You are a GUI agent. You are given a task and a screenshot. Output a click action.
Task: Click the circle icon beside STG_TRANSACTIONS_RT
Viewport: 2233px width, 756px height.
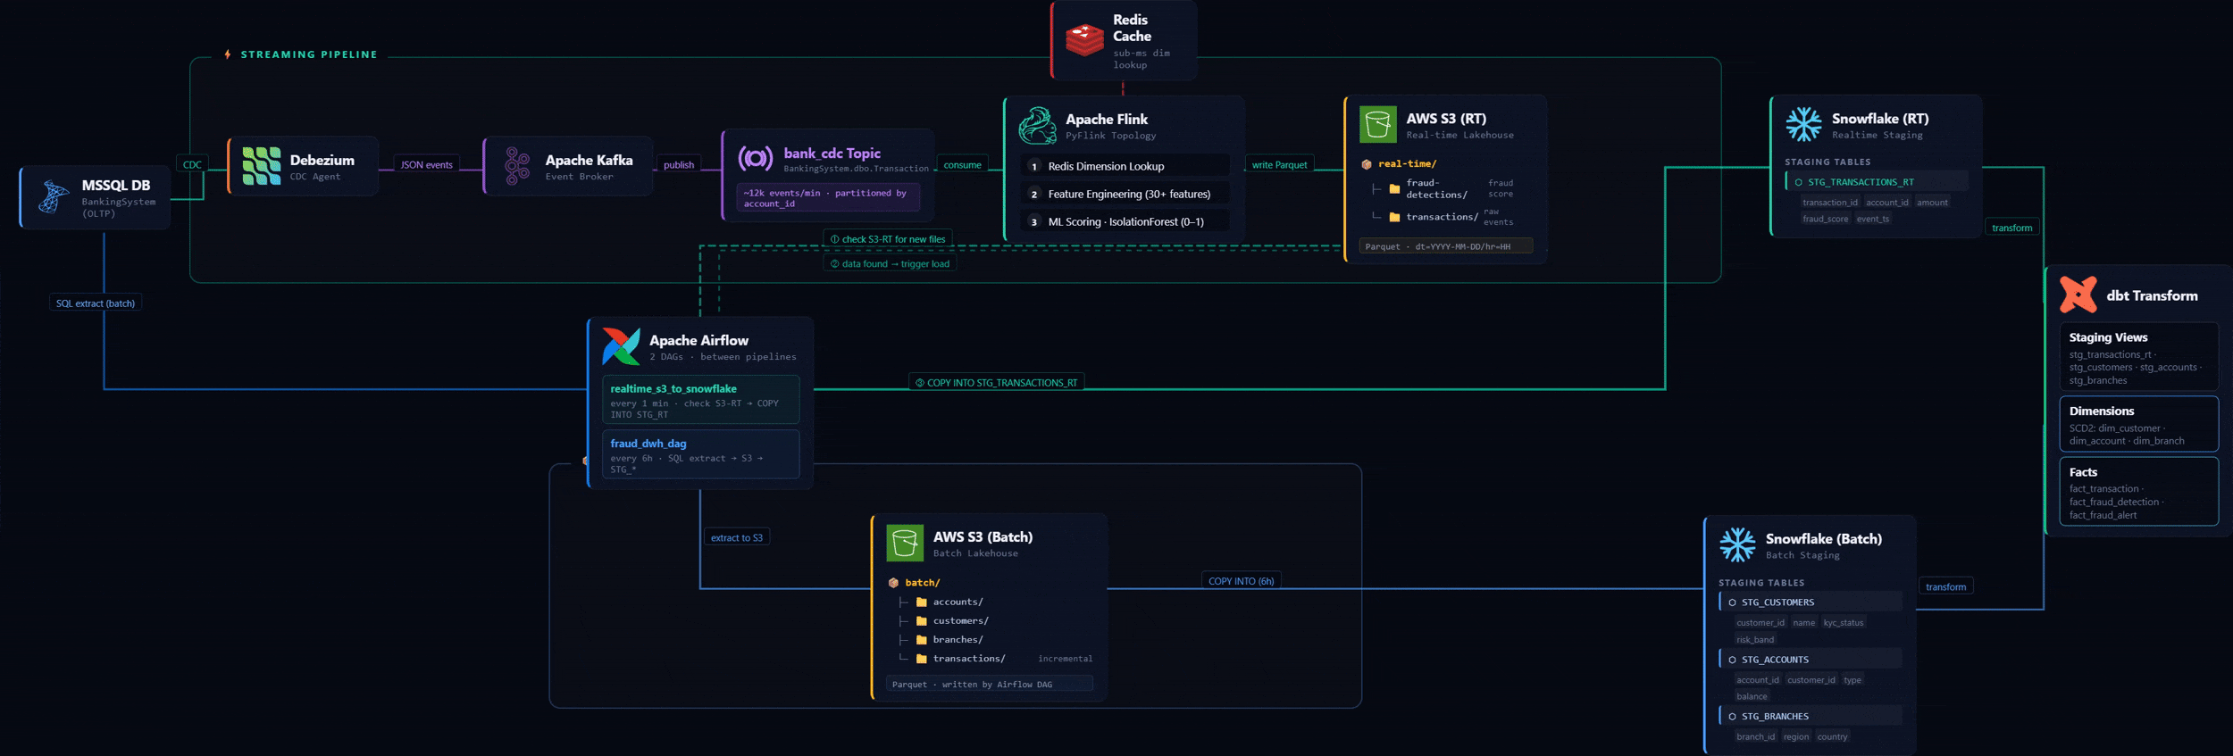pos(1799,182)
